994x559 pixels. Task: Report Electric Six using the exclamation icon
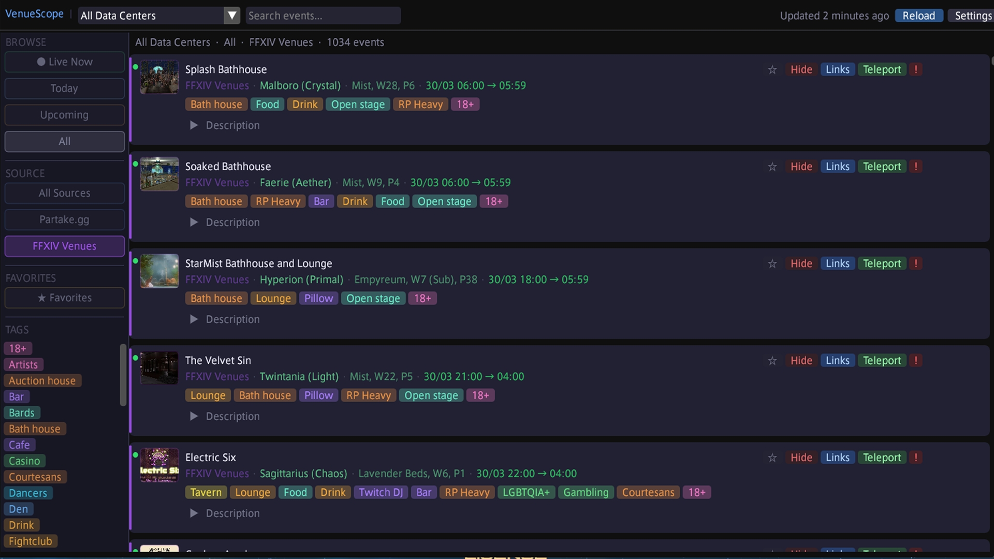coord(916,458)
